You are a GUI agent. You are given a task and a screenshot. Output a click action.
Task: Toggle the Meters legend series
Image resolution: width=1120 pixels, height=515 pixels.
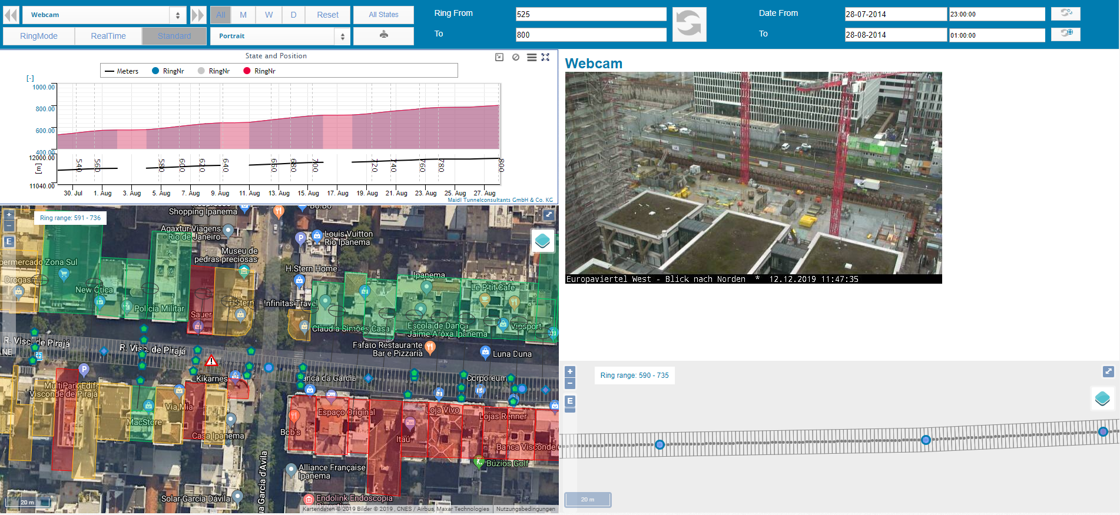coord(121,71)
